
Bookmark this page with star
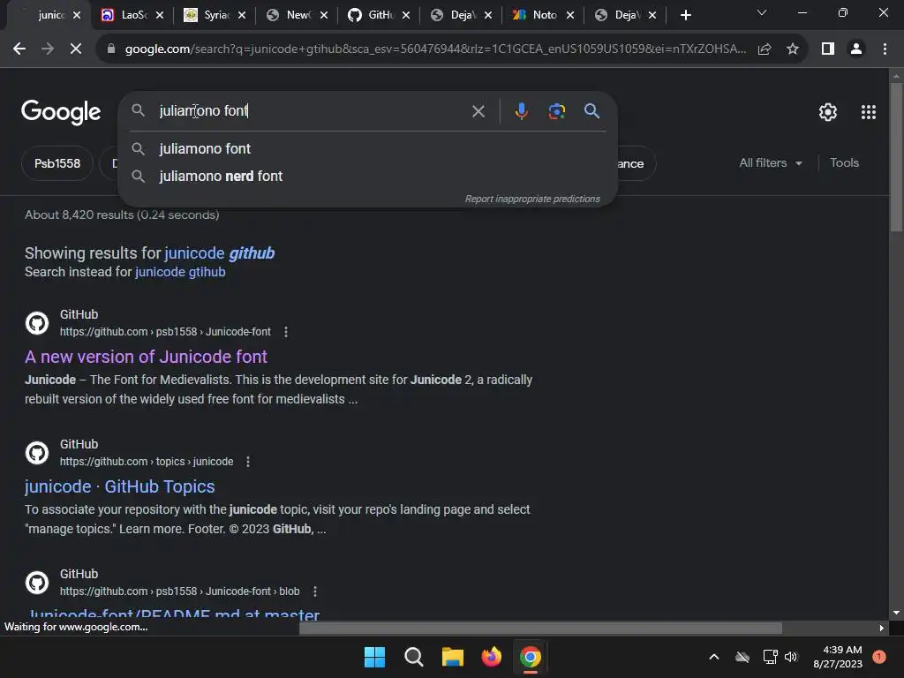(x=793, y=49)
